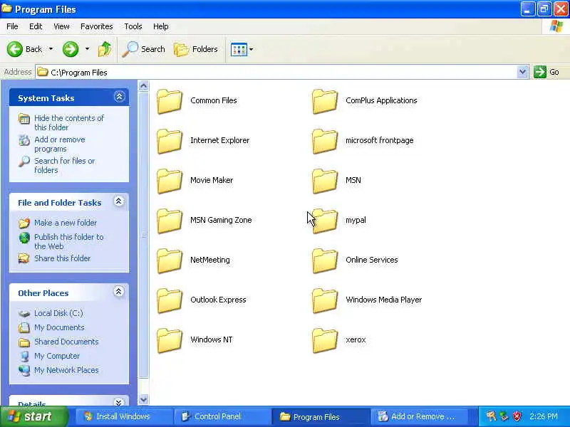Open the Forward history dropdown arrow

tap(87, 49)
